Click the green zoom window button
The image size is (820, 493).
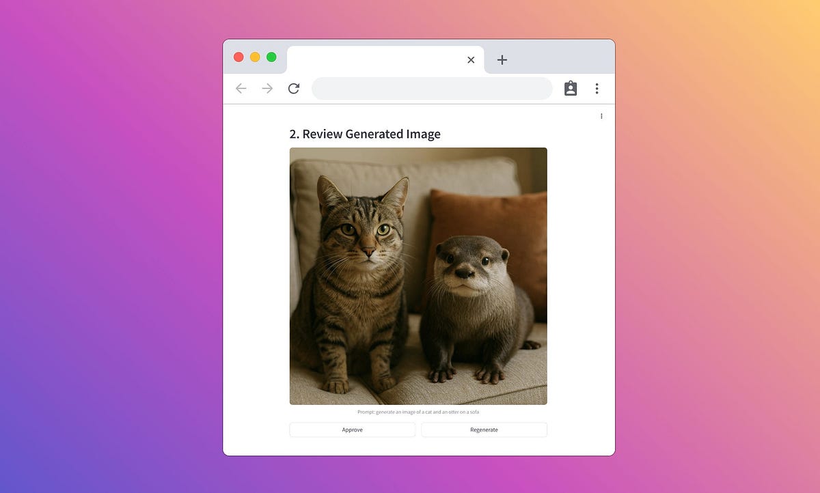coord(271,57)
